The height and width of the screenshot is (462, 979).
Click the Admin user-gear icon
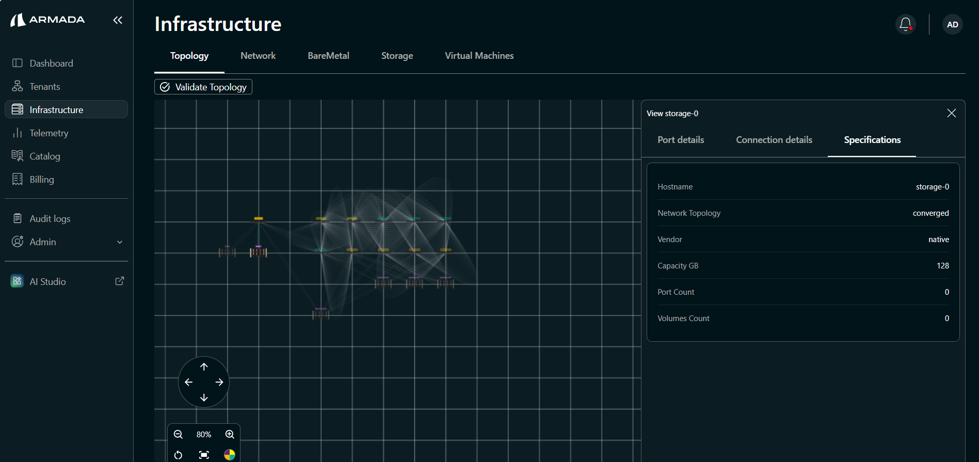pos(18,242)
